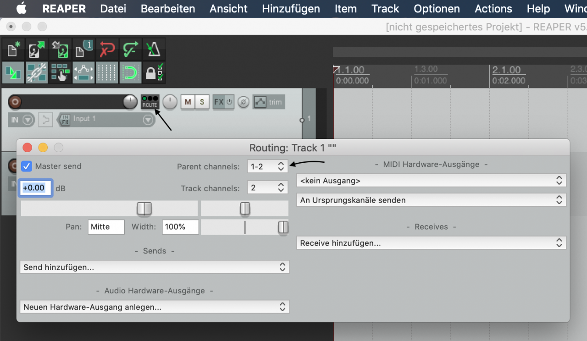Open the REAPER application menu
587x341 pixels.
click(x=63, y=9)
